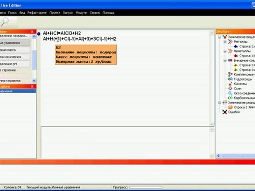Click the blue breakpoint dot beside line one
The image size is (255, 191).
pos(39,34)
